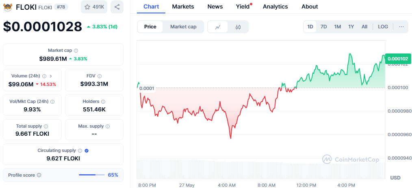
Task: Click the 12:00 PM axis label
Action: pyautogui.click(x=307, y=185)
